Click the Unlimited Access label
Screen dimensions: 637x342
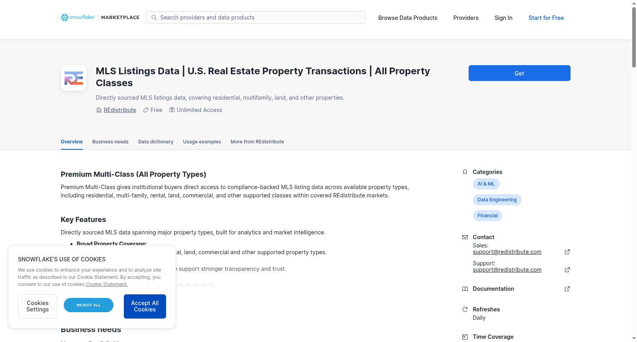pos(199,110)
